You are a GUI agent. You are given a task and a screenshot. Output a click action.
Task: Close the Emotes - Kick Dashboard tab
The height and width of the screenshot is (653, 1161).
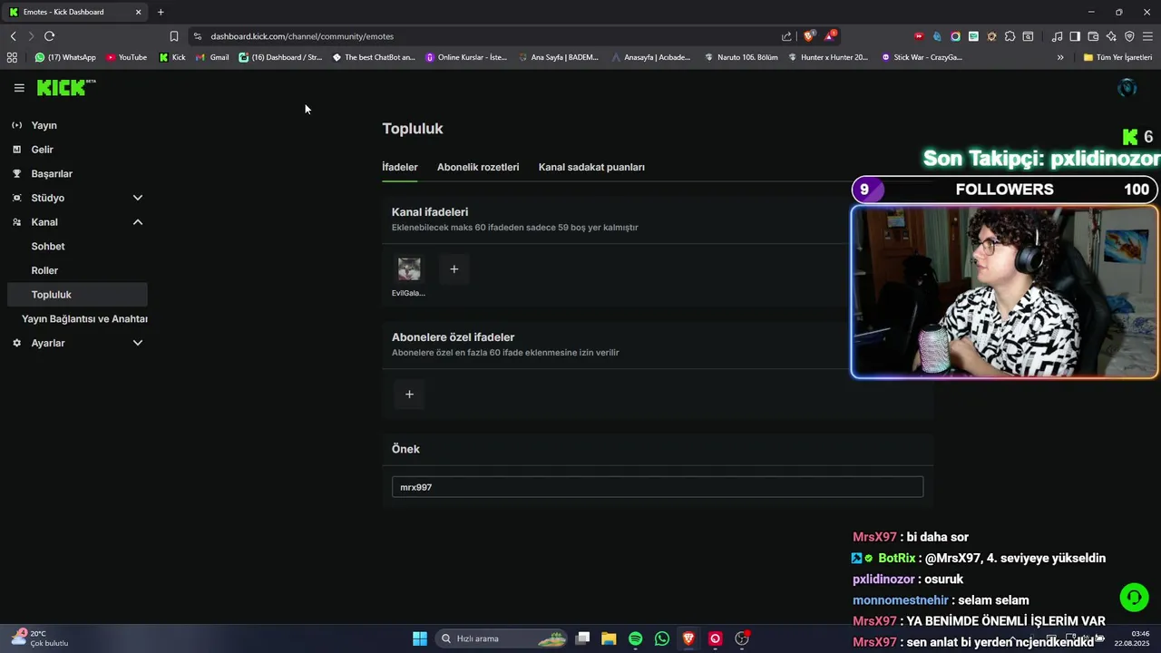pos(138,12)
